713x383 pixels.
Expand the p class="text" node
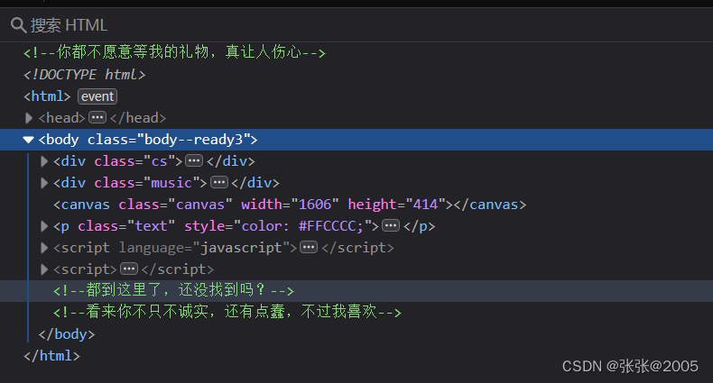tap(43, 226)
